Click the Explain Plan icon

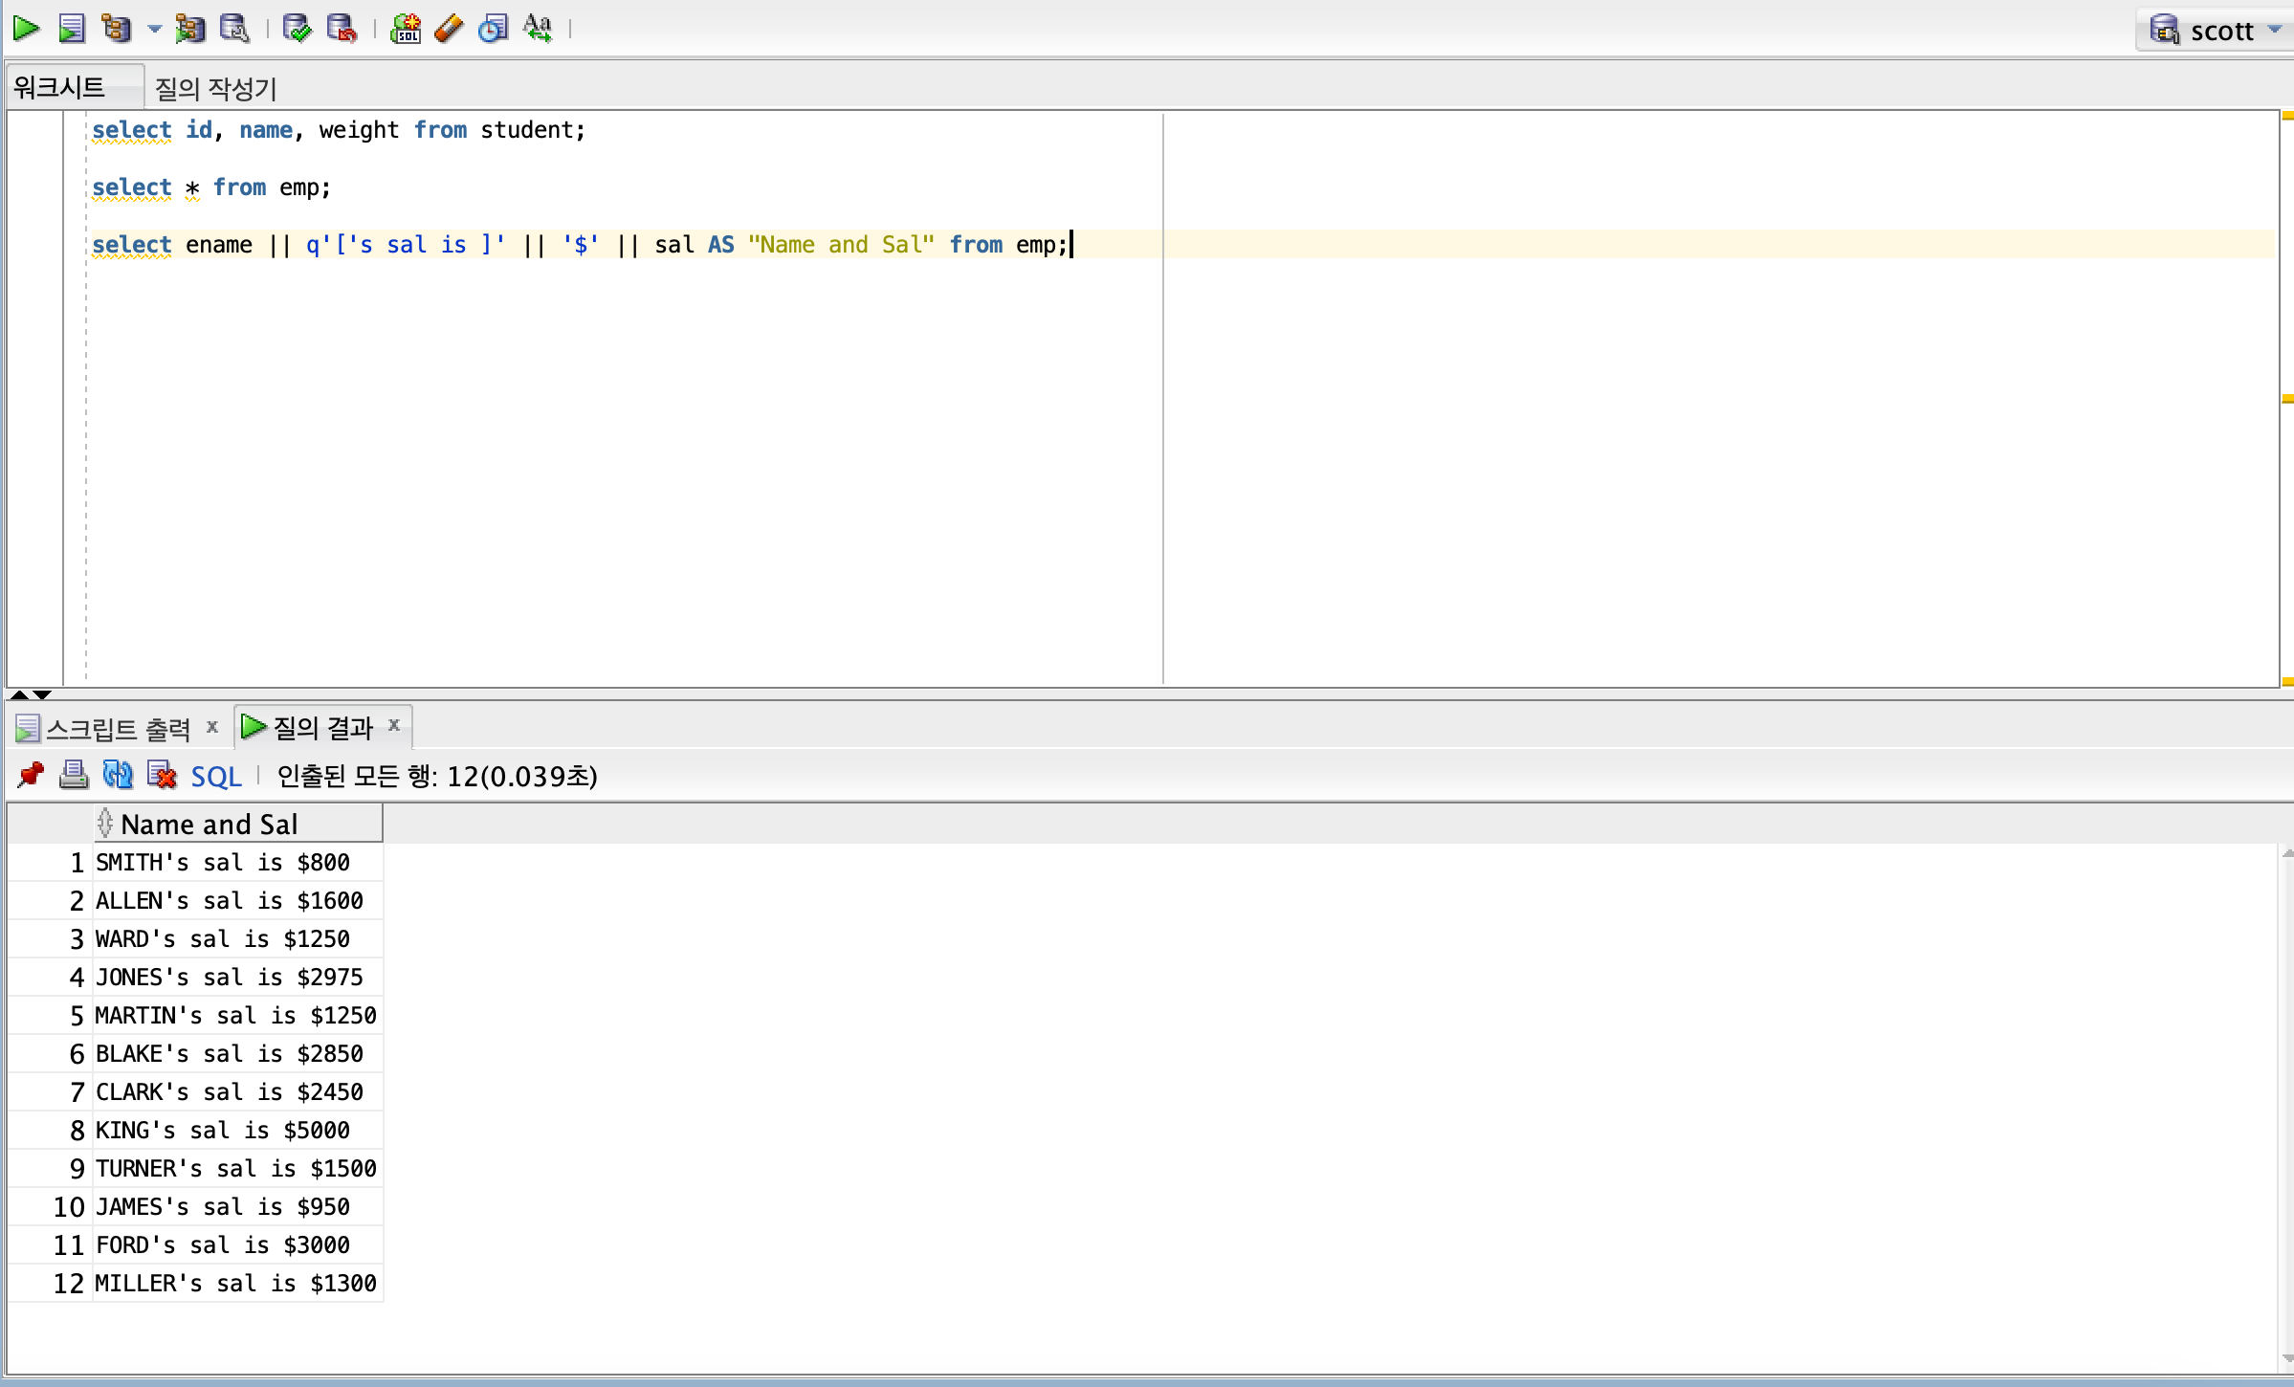(x=117, y=29)
